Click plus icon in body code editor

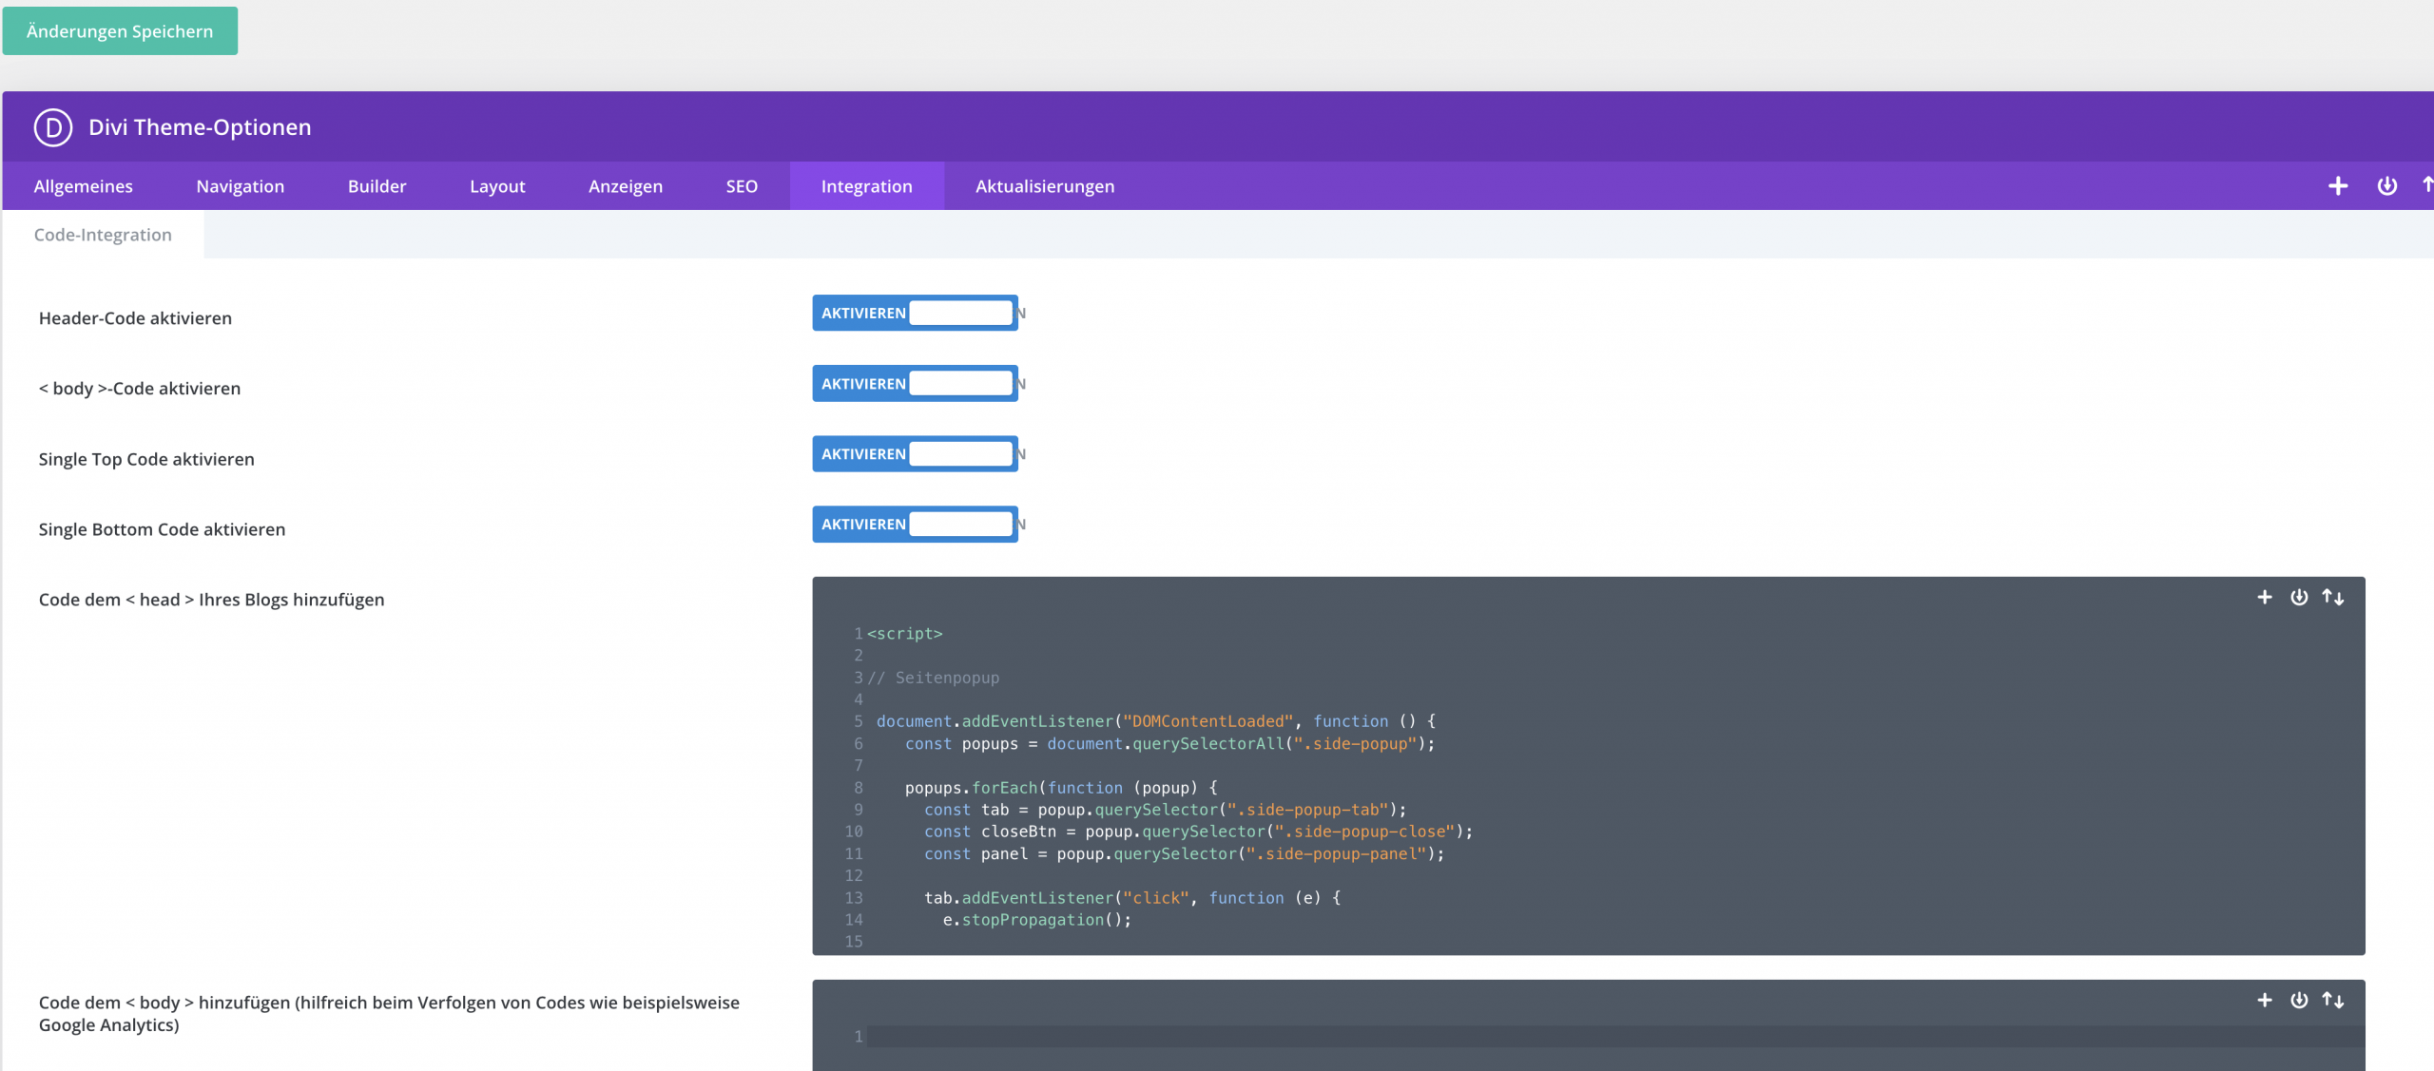(x=2265, y=1000)
